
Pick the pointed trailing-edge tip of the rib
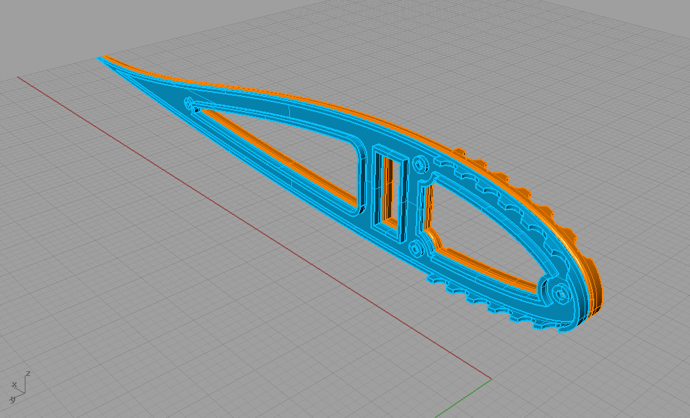pos(102,58)
